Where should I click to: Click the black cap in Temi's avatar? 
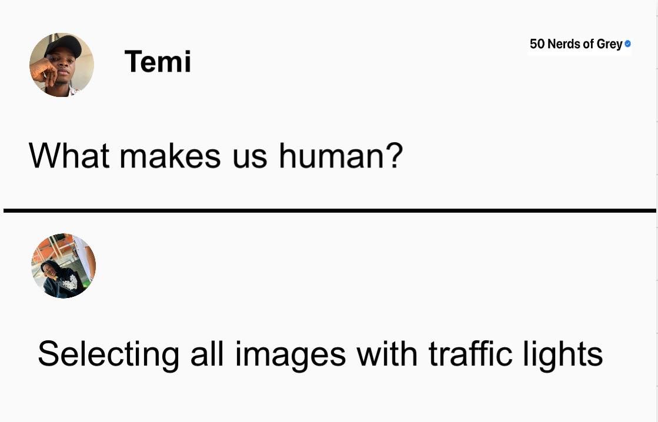pos(64,45)
